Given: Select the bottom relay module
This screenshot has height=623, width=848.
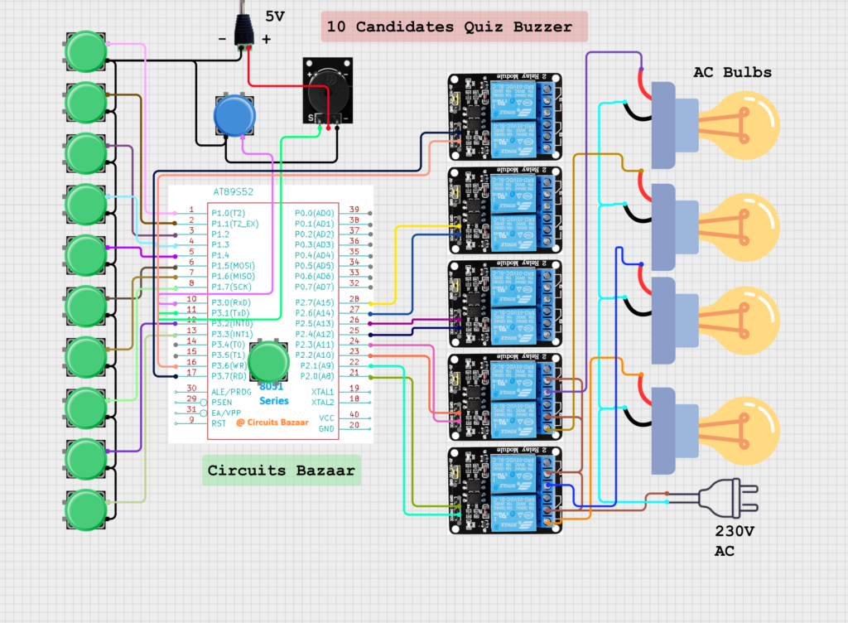Looking at the screenshot, I should pos(505,491).
